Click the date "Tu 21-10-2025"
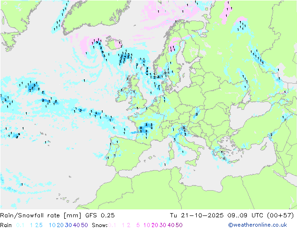Screen dimensions: 297x229 197,215
